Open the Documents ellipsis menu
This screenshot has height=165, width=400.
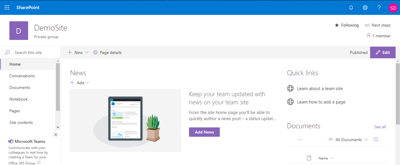300,140
